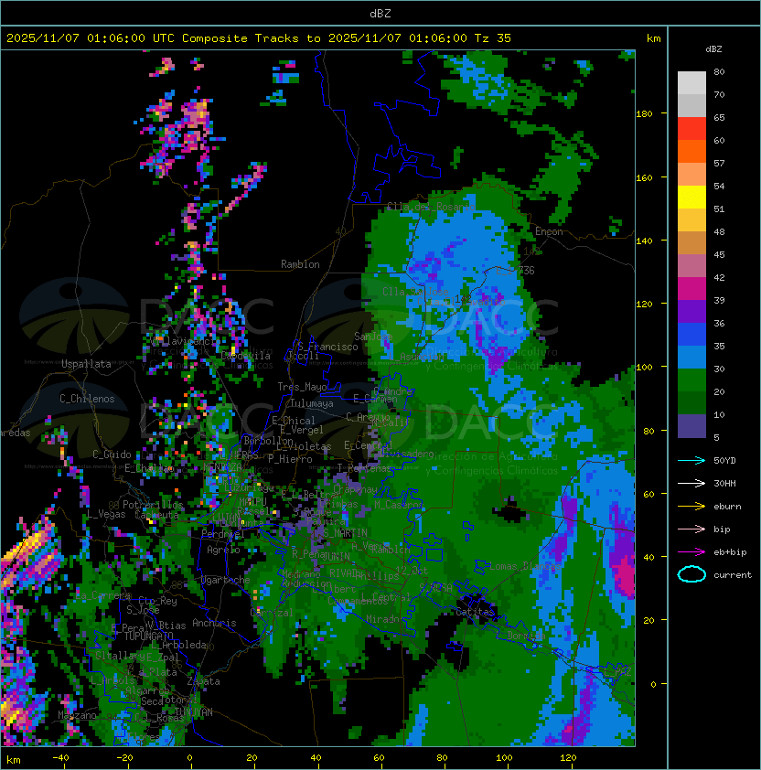
Task: Click the -20 km horizontal axis tick
Action: [124, 758]
